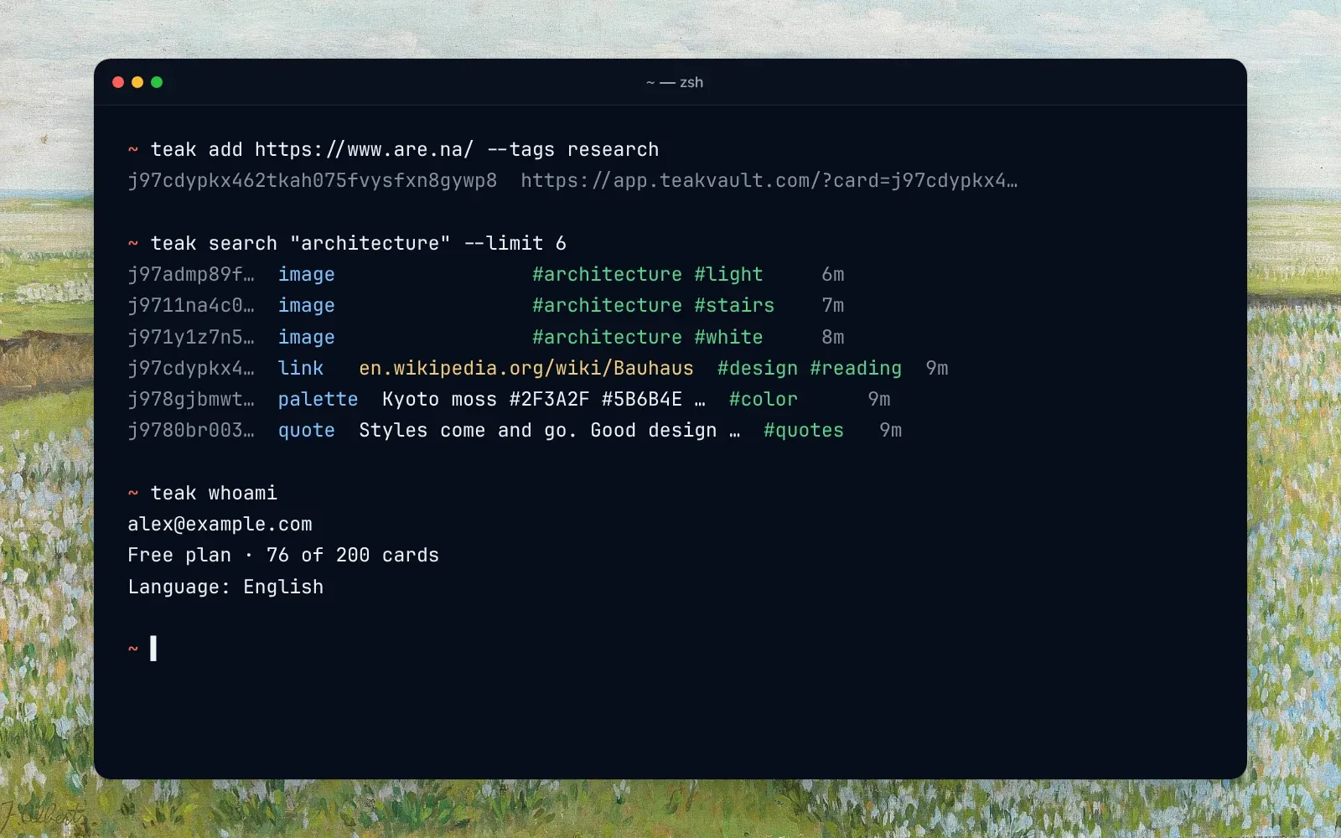Click the '8m' timestamp
1341x838 pixels.
point(833,337)
